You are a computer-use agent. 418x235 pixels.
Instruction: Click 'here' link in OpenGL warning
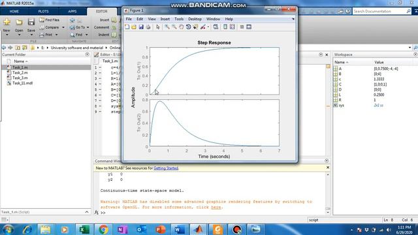216,208
